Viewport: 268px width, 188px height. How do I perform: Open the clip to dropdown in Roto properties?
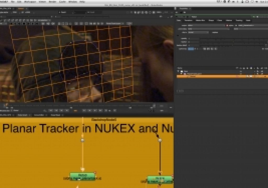tap(198, 32)
